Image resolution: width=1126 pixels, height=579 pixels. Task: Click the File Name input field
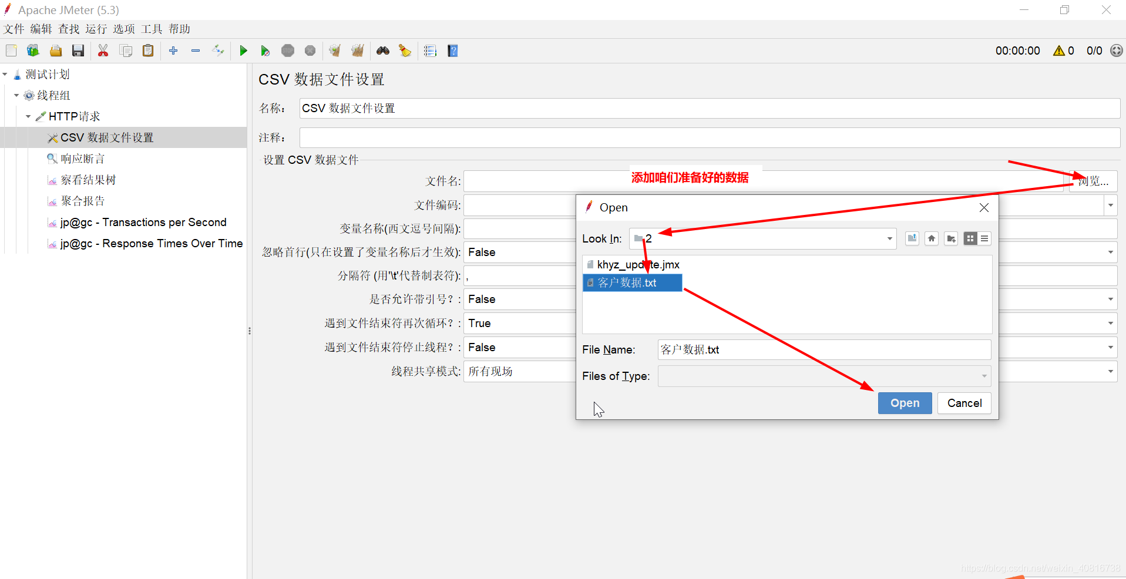click(824, 350)
